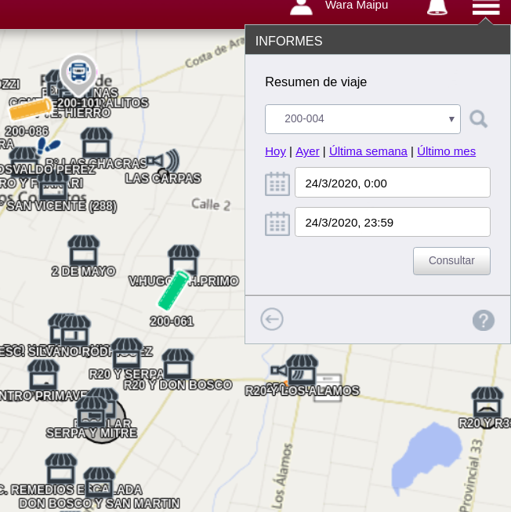Open the hamburger main menu

tap(485, 8)
